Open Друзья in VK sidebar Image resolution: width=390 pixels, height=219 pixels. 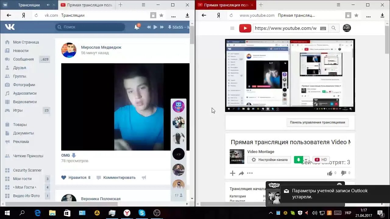tap(19, 68)
